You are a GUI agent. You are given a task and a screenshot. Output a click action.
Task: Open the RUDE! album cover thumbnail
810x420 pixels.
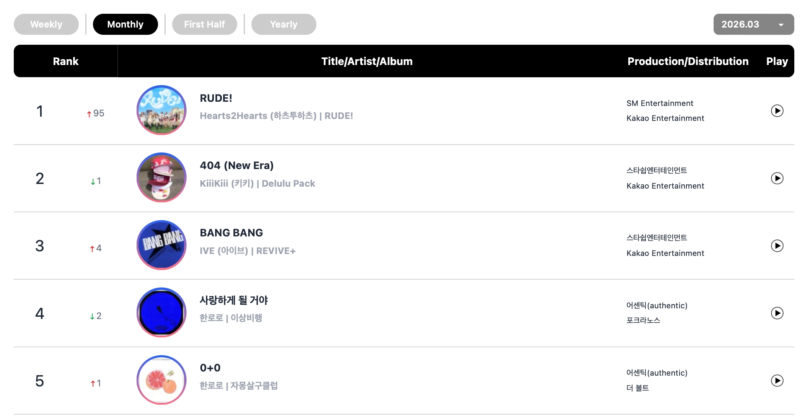pos(161,110)
